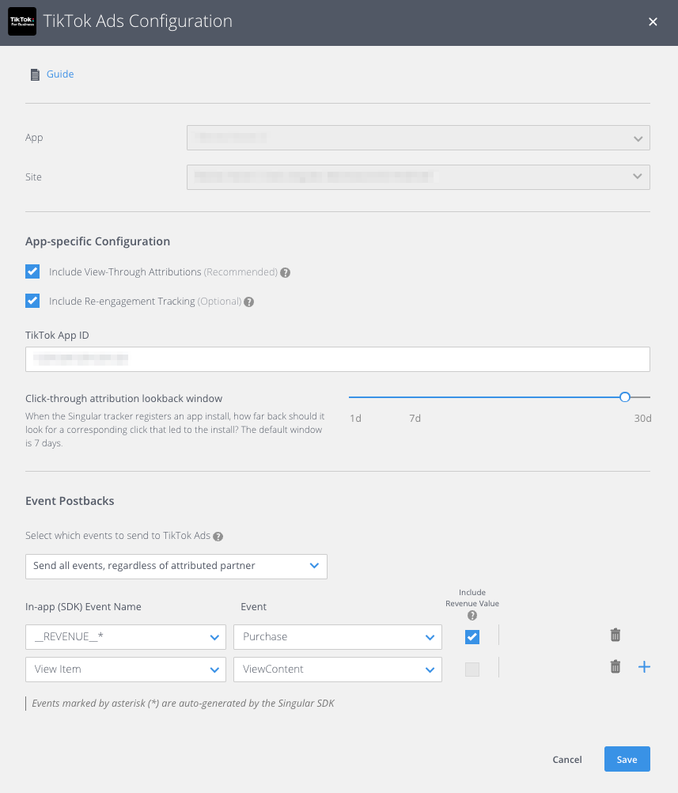This screenshot has width=678, height=793.
Task: Delete the View Item event row using trash icon
Action: [615, 666]
